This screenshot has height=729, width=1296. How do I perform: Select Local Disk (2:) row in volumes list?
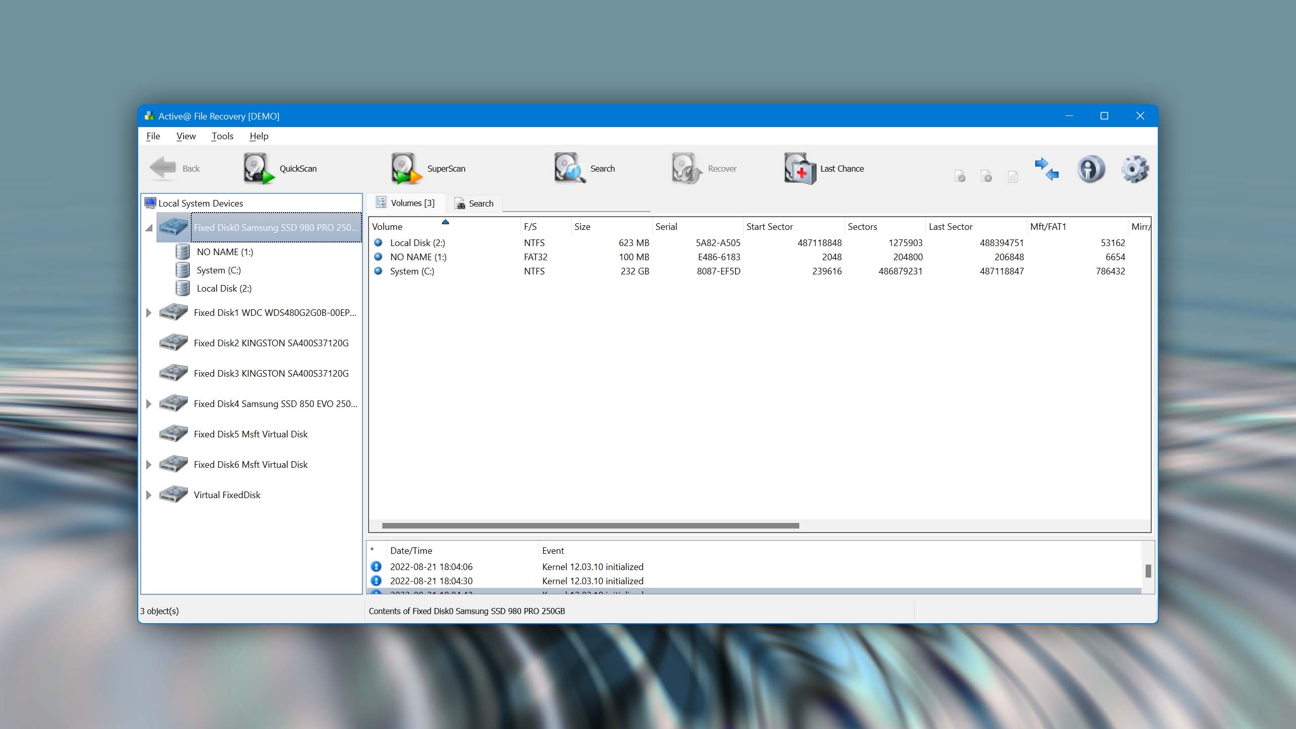pos(759,243)
